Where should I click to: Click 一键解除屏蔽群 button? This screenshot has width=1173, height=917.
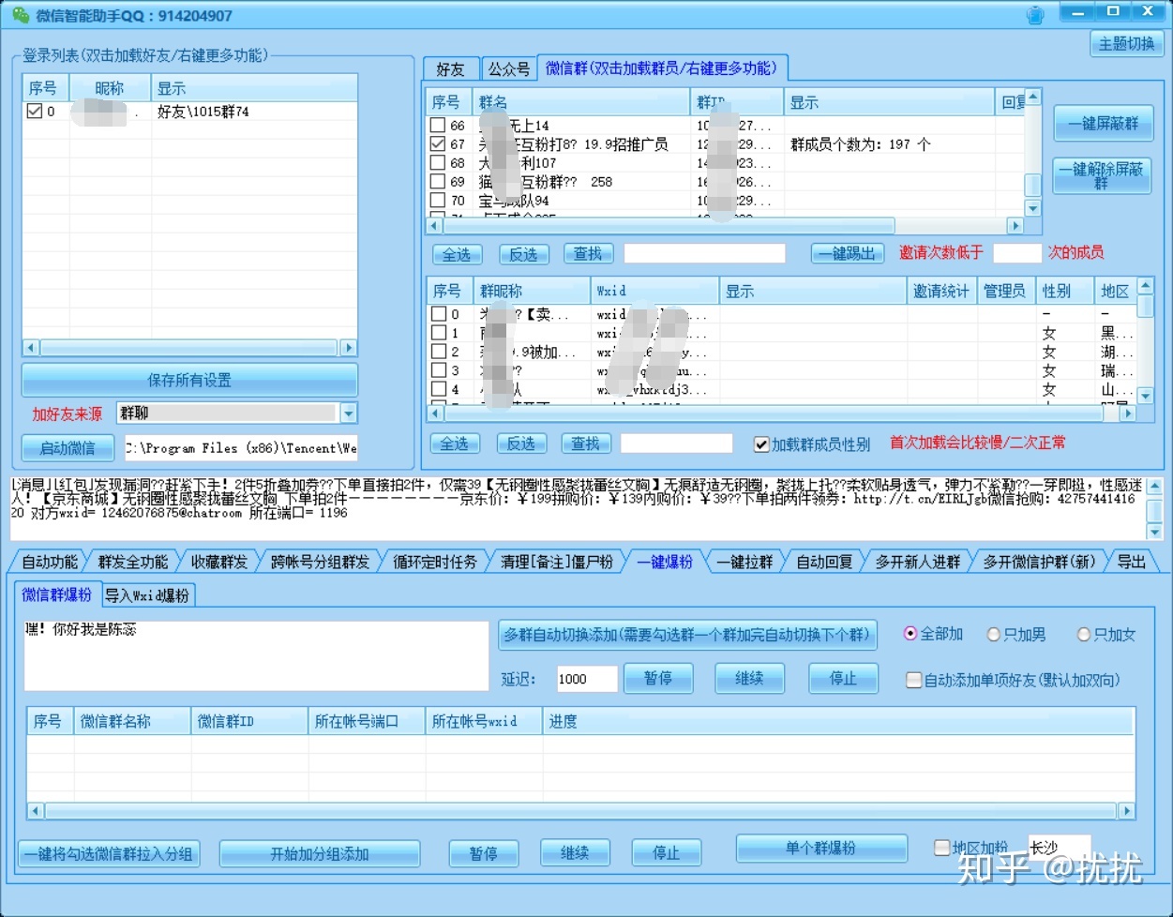(x=1103, y=176)
